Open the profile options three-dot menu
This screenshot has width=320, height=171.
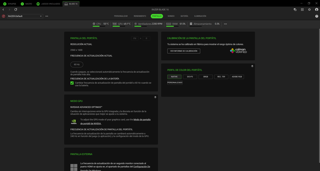tap(47, 16)
